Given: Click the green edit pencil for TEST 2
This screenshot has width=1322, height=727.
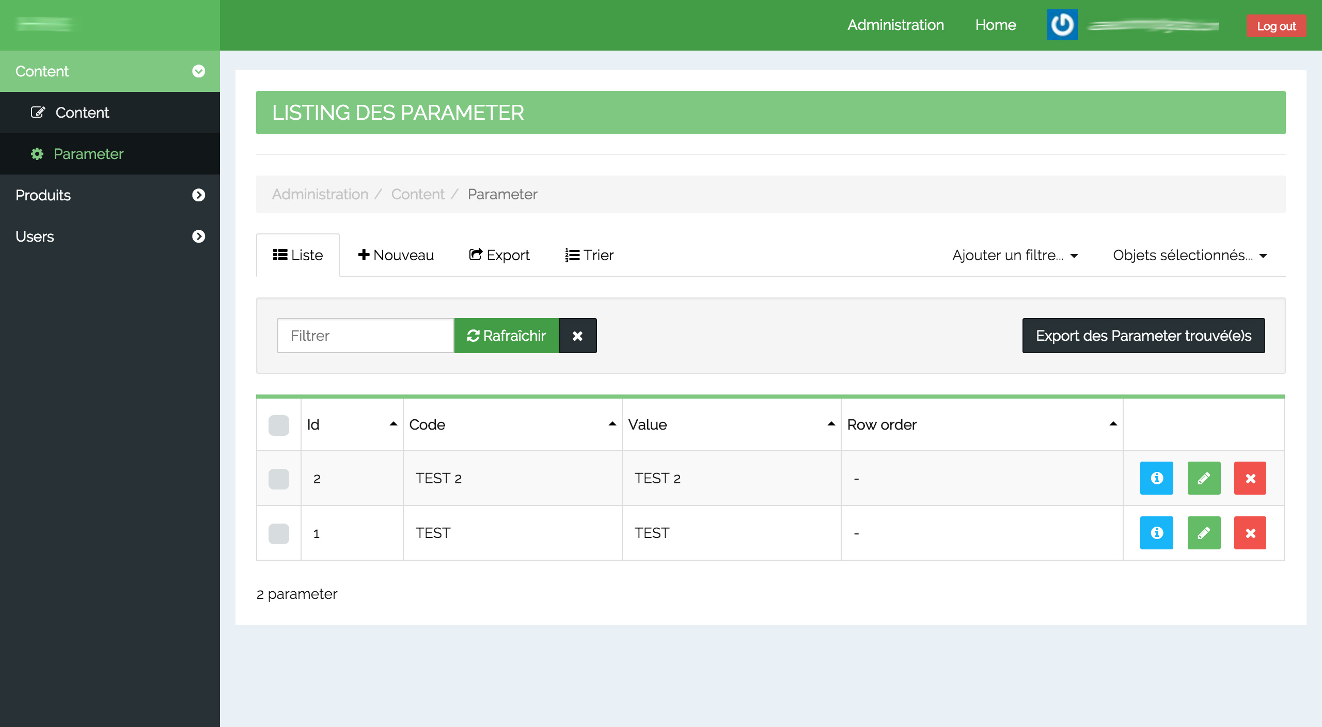Looking at the screenshot, I should (1204, 478).
